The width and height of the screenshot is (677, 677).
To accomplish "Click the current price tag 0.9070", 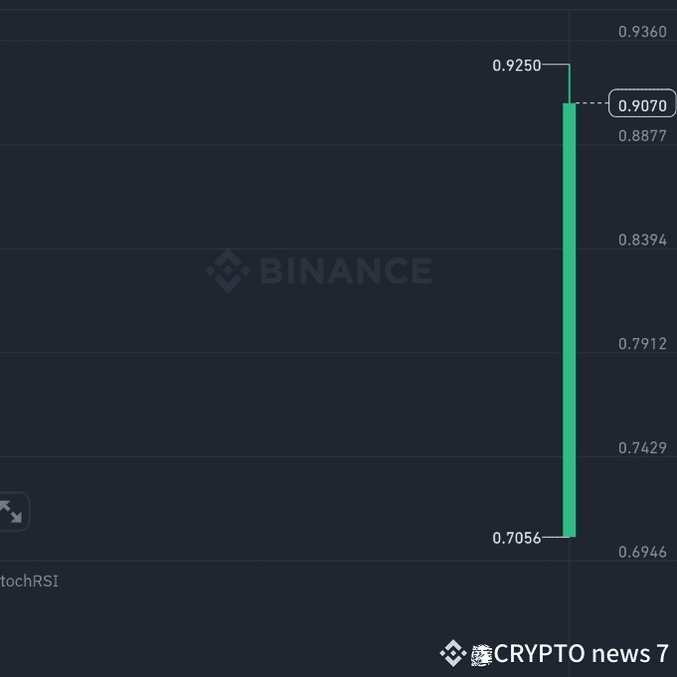I will (642, 103).
